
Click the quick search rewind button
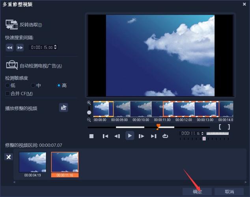tap(9, 48)
